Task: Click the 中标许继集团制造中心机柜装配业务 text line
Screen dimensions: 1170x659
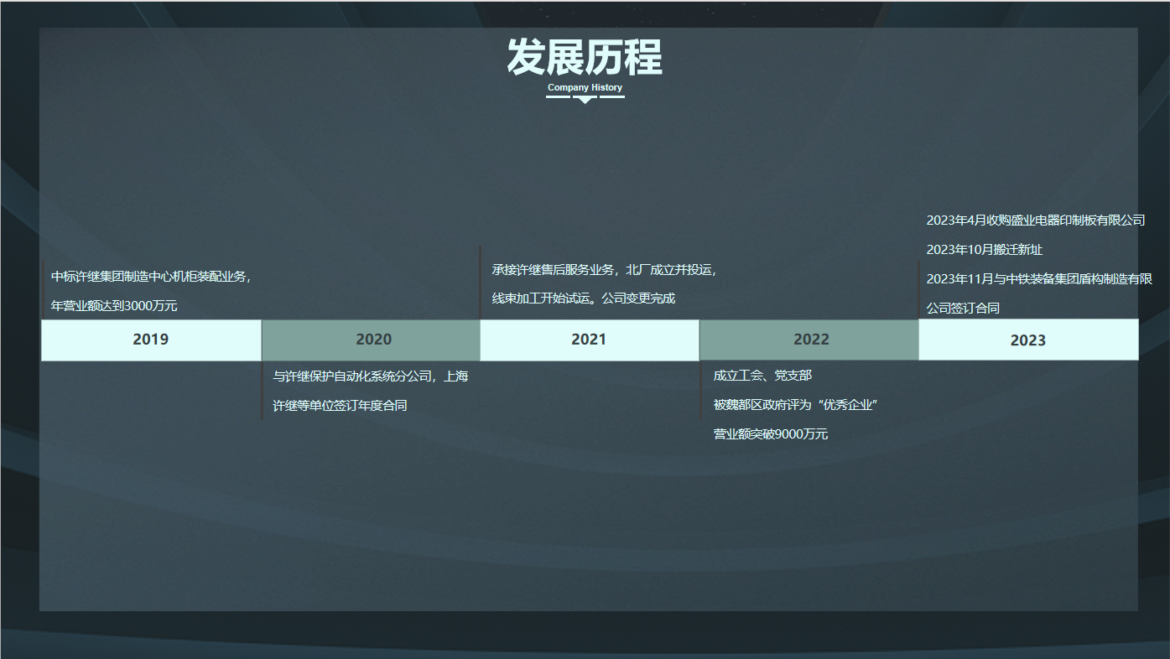Action: tap(151, 277)
